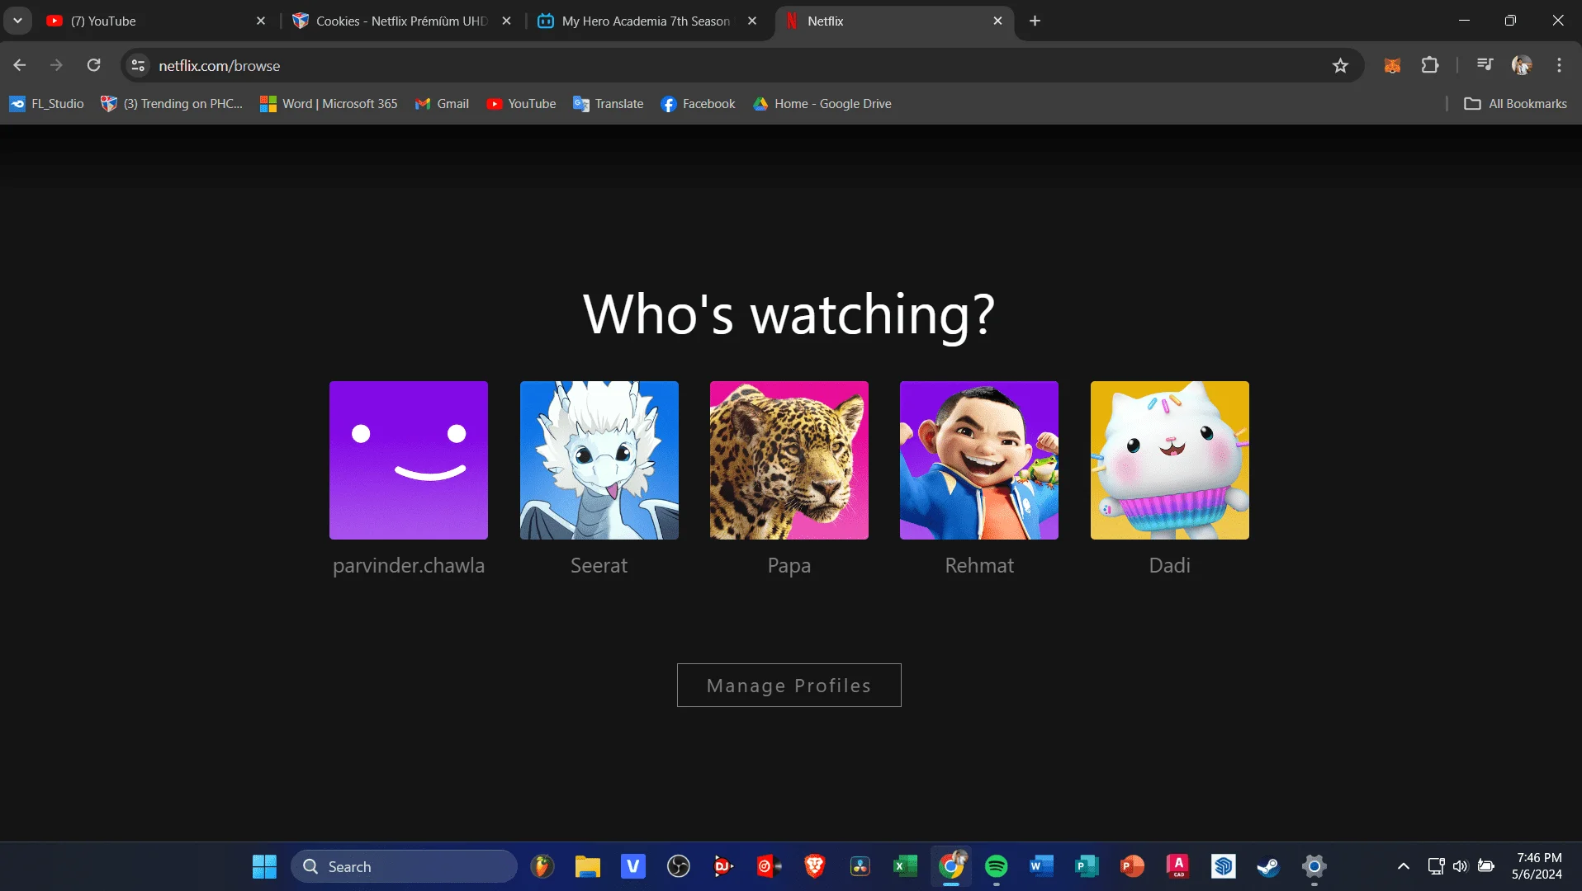Open the Rehmat profile avatar
Screen dimensions: 1582x891
point(979,460)
